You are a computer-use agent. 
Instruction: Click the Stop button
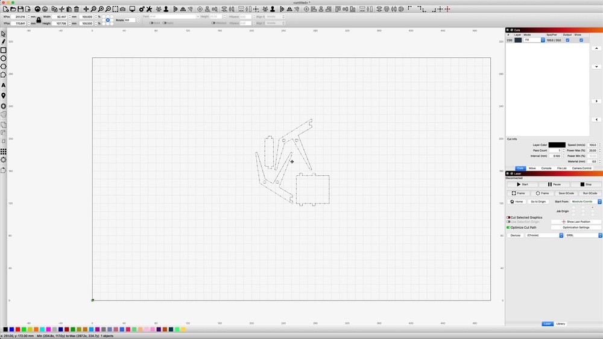click(586, 184)
